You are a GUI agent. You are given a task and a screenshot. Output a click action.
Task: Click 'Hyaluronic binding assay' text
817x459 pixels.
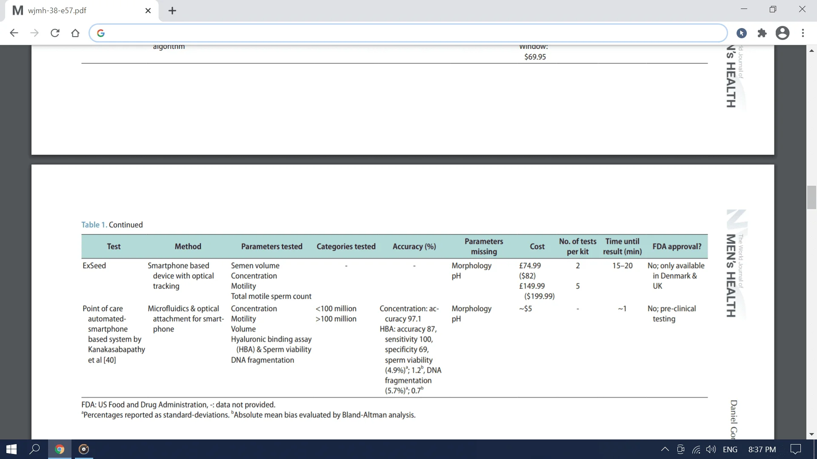[271, 339]
